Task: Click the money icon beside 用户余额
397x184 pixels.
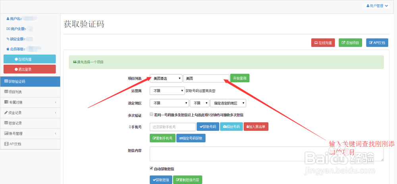Action: (8, 29)
